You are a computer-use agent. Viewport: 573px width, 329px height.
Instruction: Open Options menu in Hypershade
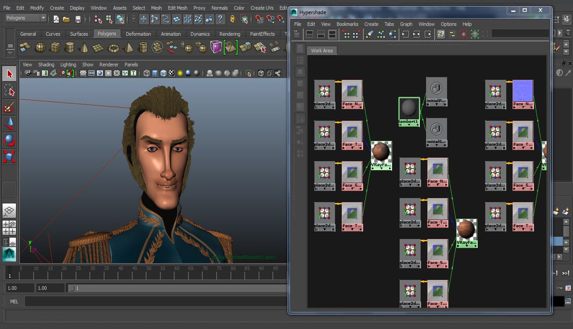(x=448, y=24)
